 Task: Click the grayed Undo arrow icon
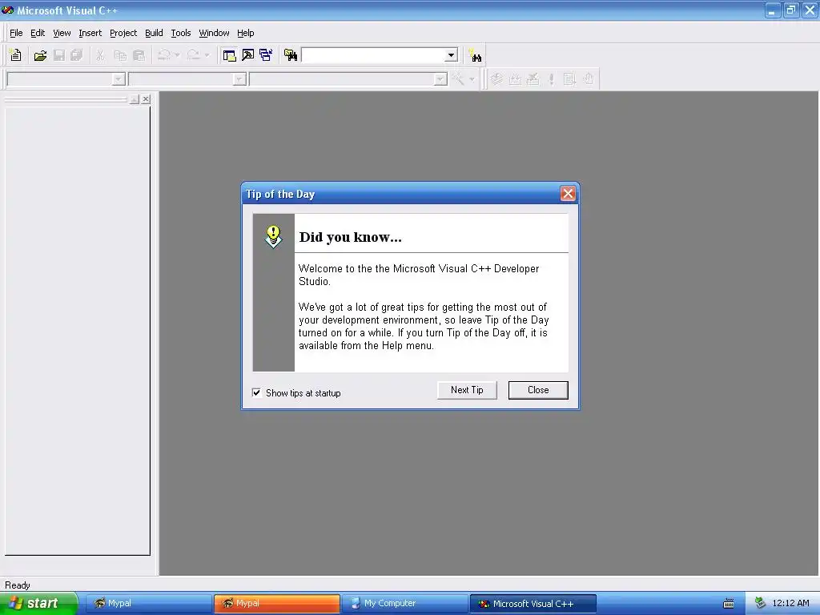163,55
